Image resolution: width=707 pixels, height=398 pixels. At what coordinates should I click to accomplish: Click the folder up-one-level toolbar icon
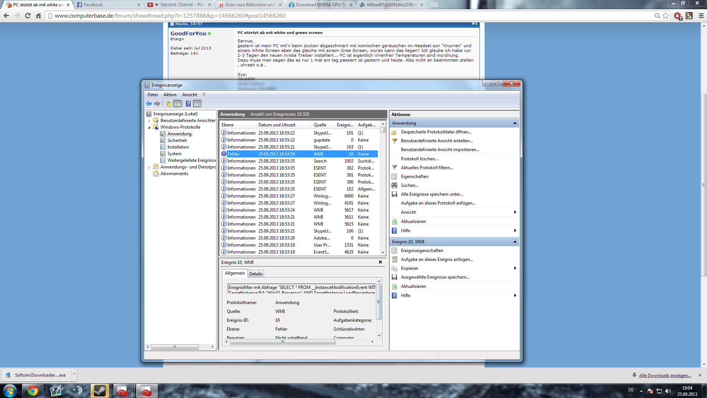point(169,104)
